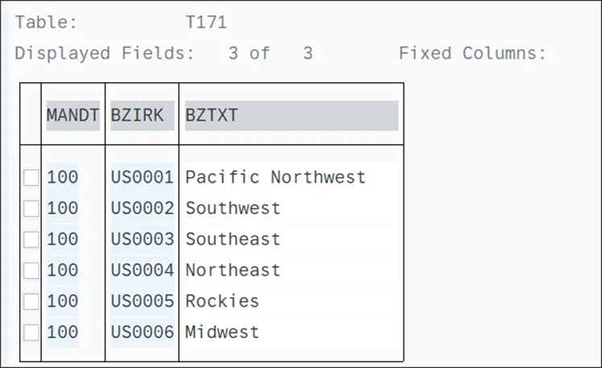This screenshot has height=368, width=602.
Task: Check the row selector for US0003
Action: [31, 239]
